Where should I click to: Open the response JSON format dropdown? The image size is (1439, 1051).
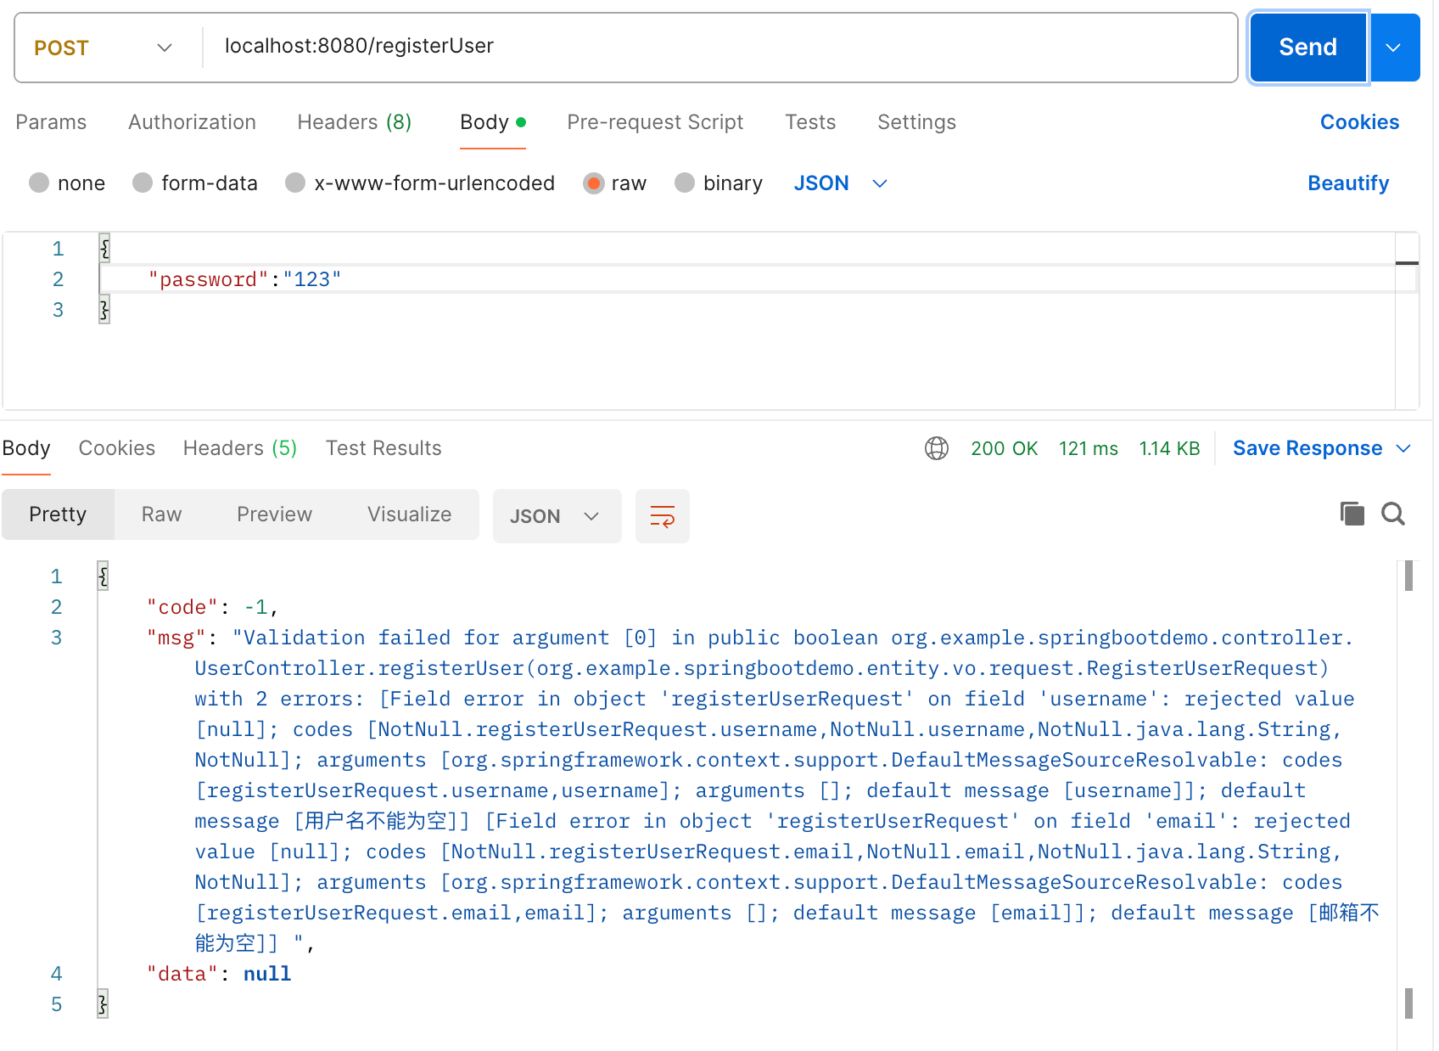pyautogui.click(x=557, y=516)
